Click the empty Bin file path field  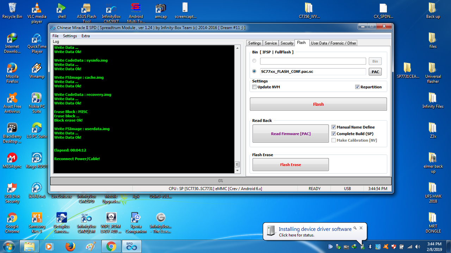click(x=313, y=61)
